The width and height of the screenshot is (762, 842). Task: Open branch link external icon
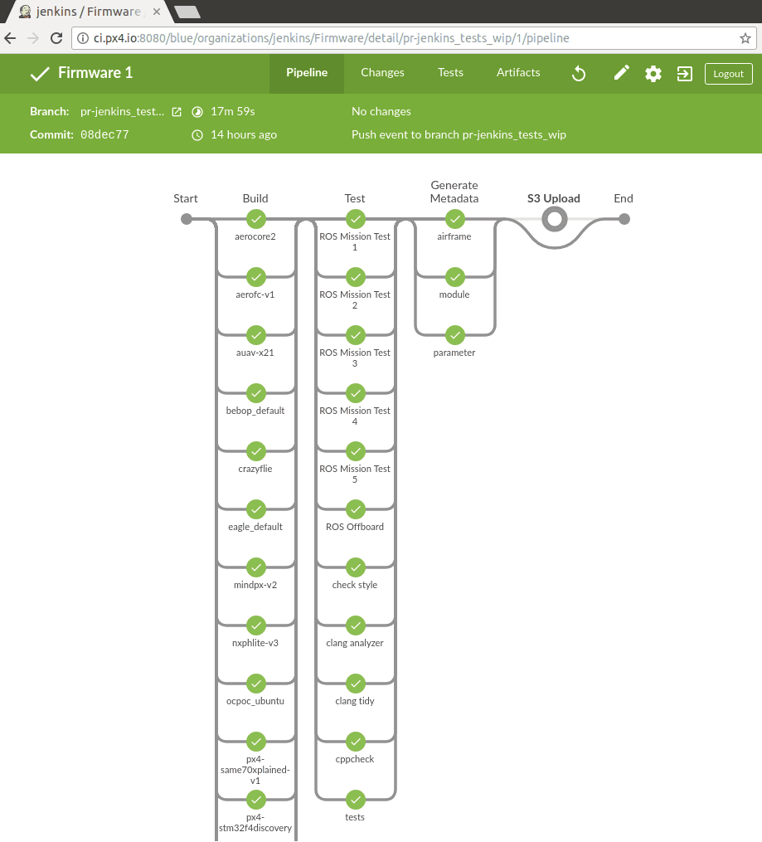coord(176,112)
